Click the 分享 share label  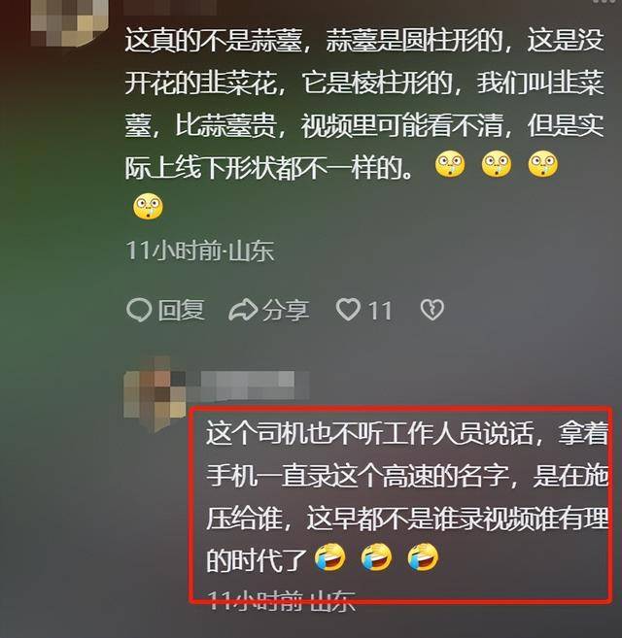tap(286, 311)
